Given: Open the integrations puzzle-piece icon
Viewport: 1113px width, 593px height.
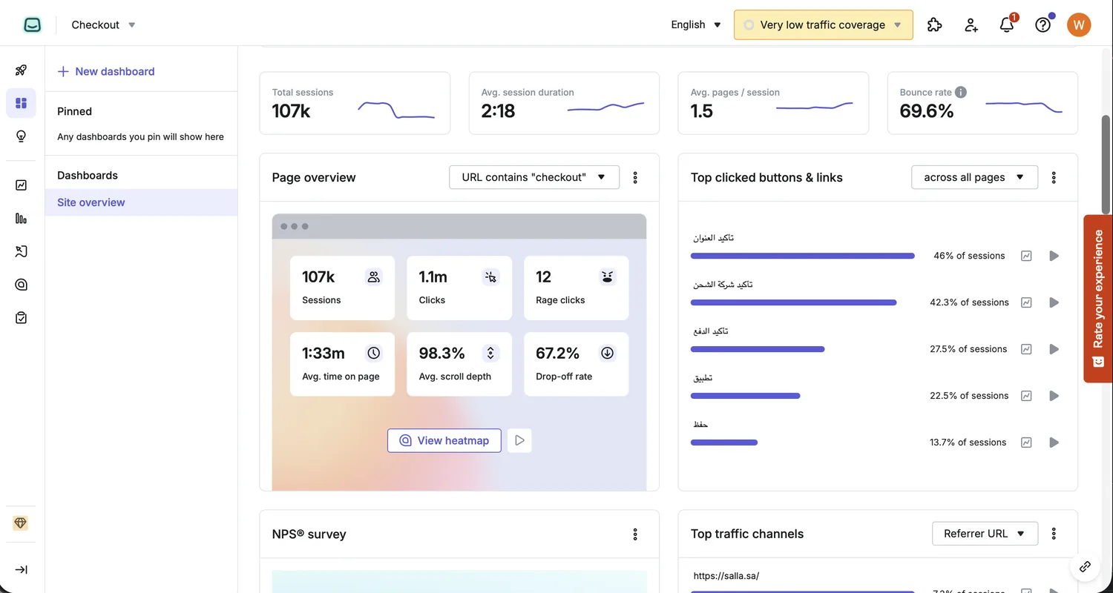Looking at the screenshot, I should click(x=935, y=24).
